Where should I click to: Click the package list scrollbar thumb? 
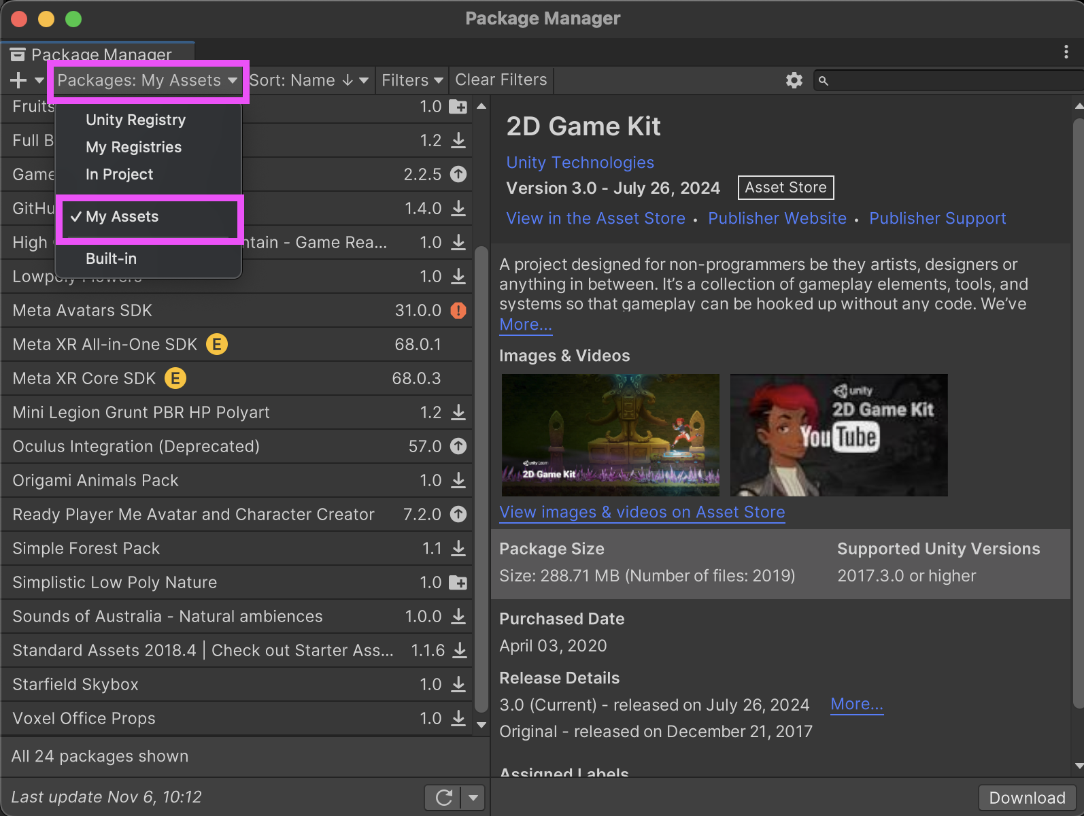click(x=481, y=479)
